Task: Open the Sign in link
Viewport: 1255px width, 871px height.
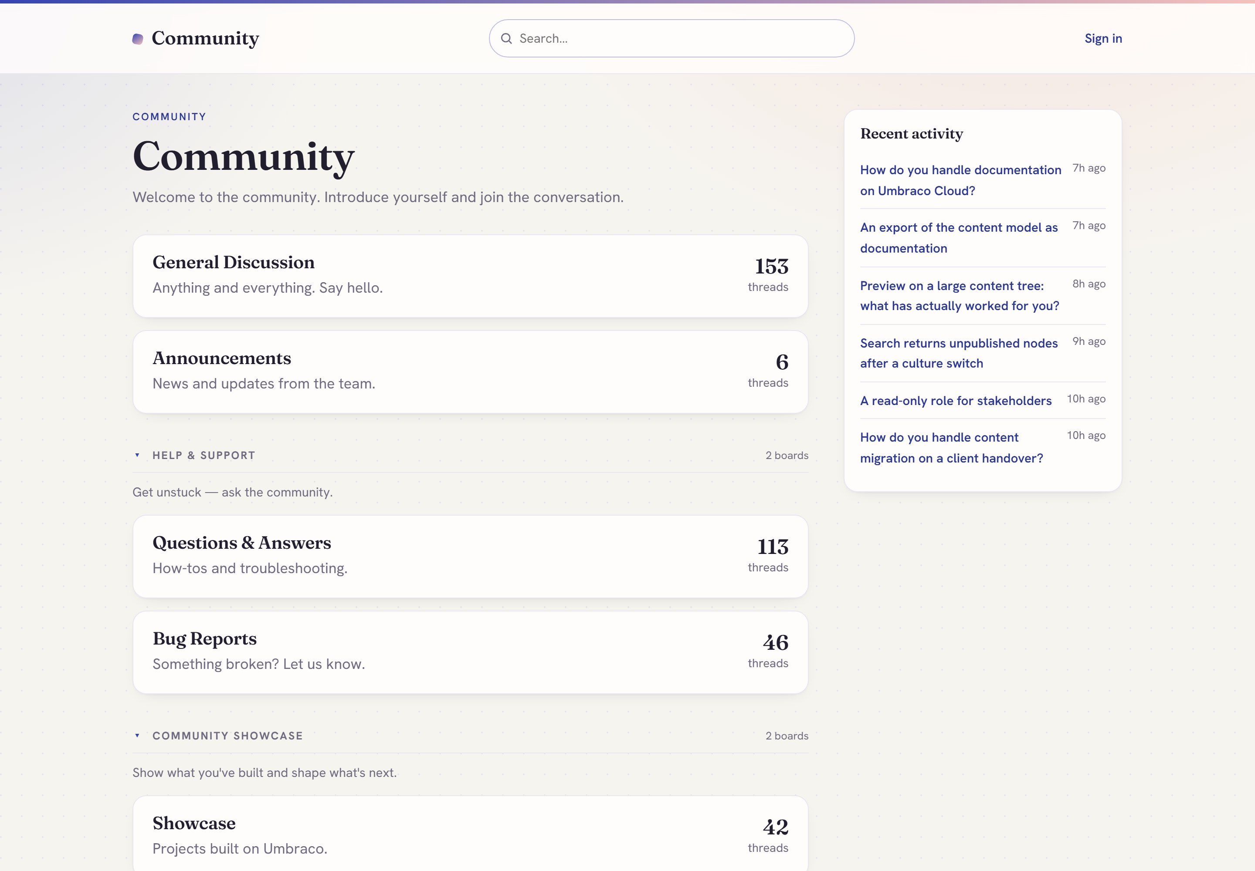Action: tap(1102, 38)
